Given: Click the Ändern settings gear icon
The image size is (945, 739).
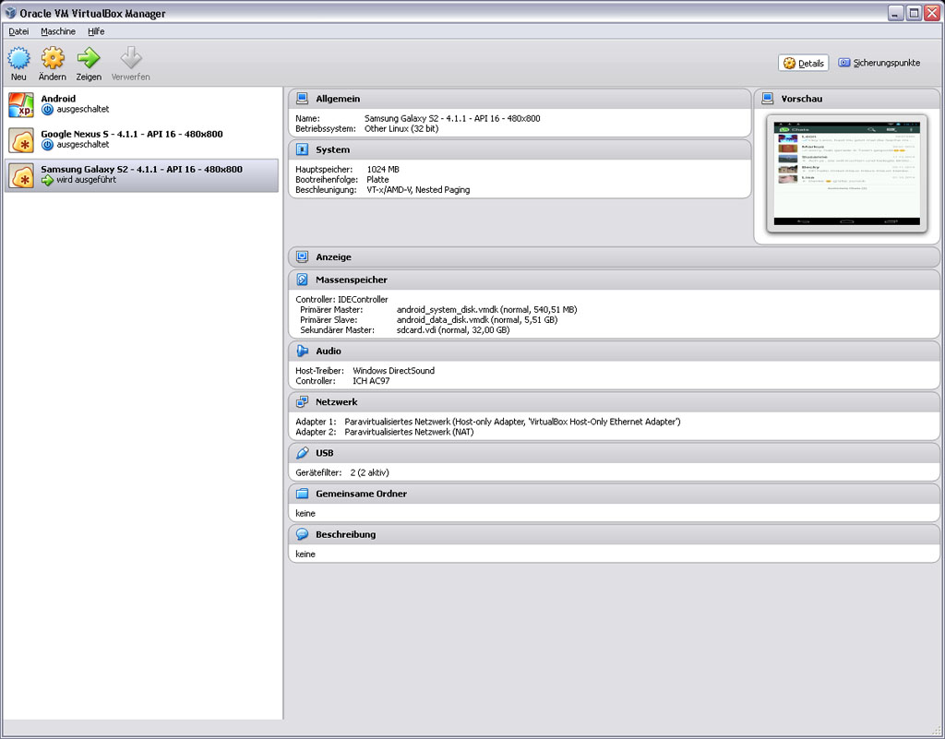Looking at the screenshot, I should coord(53,58).
